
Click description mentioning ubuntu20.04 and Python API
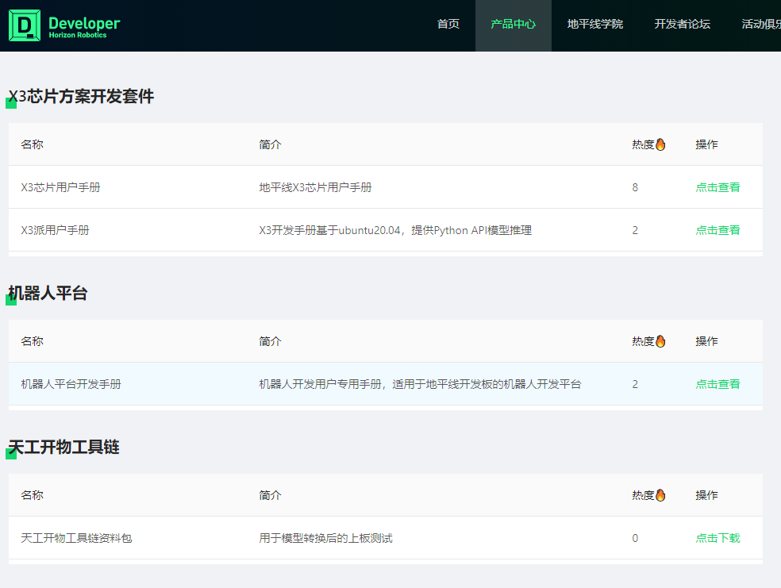click(395, 230)
